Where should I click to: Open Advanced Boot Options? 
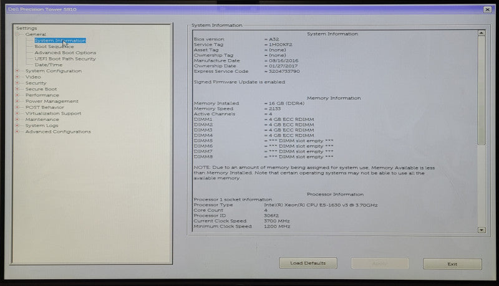pos(65,52)
